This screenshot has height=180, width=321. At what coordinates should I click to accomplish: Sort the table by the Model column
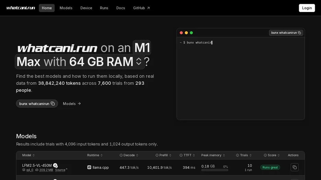pyautogui.click(x=28, y=155)
